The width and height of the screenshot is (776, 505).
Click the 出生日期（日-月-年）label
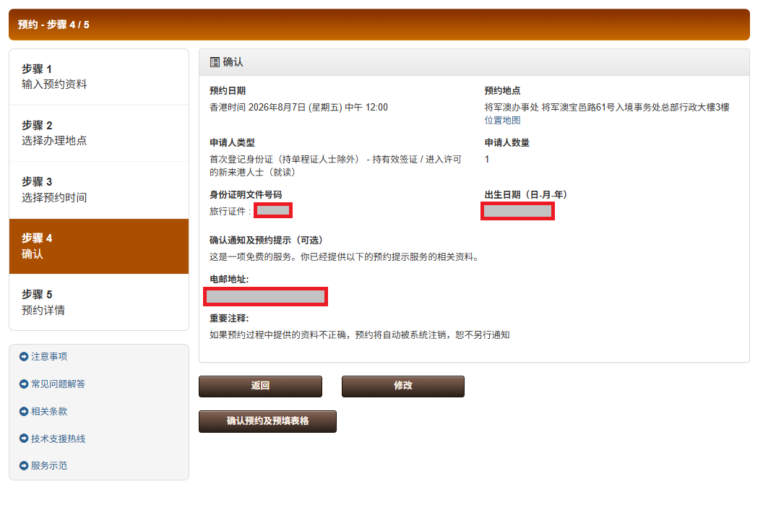click(525, 195)
